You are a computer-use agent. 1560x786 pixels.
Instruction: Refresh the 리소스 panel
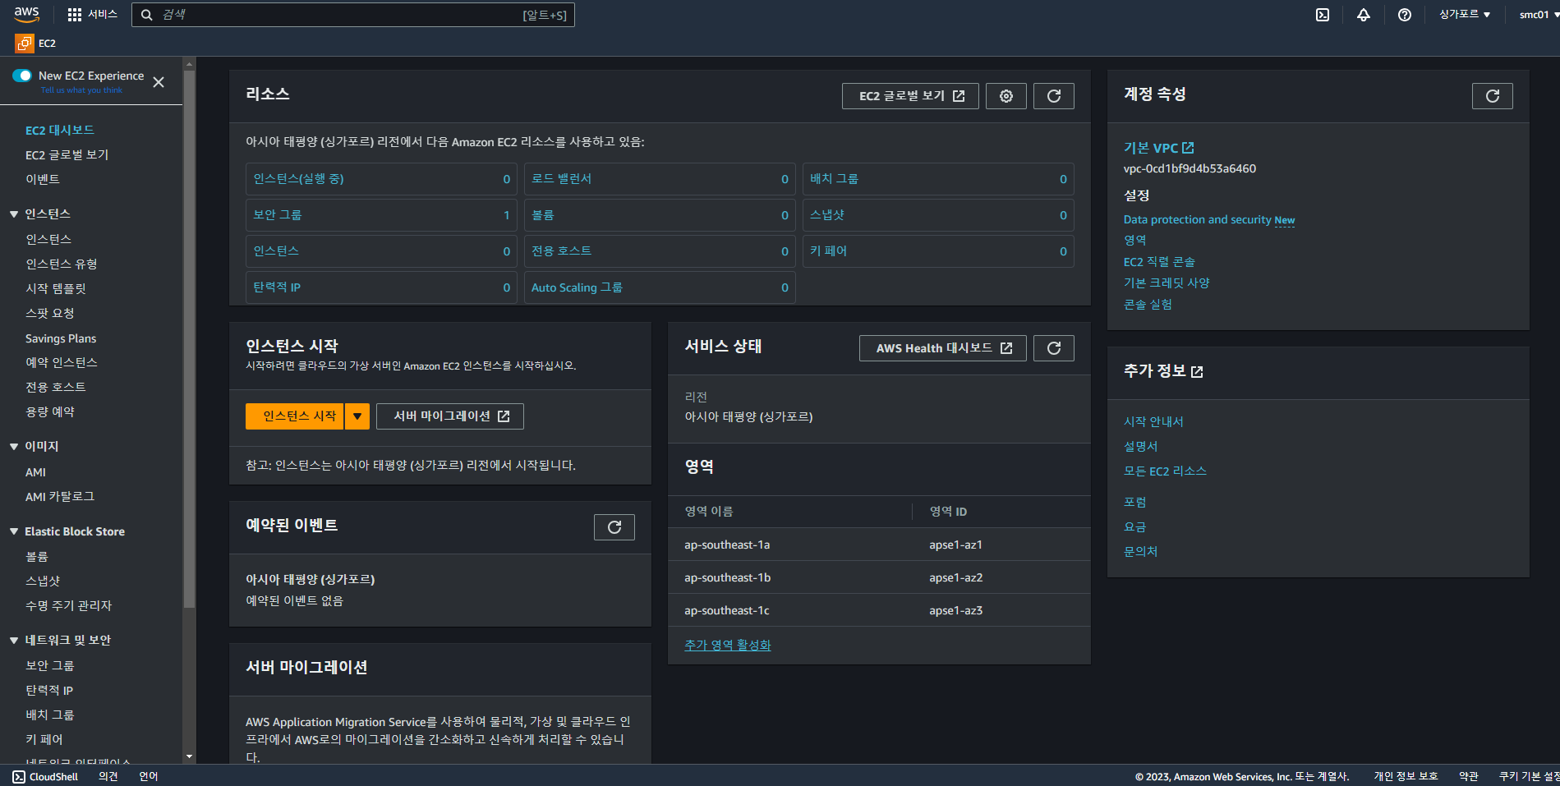tap(1054, 96)
